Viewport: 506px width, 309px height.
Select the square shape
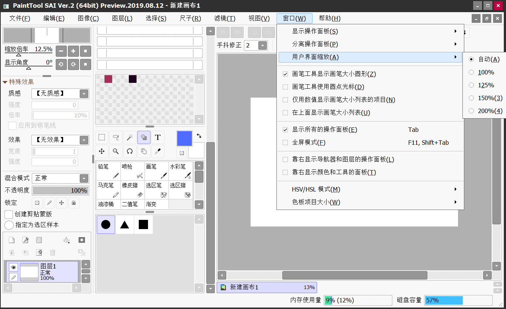(143, 225)
